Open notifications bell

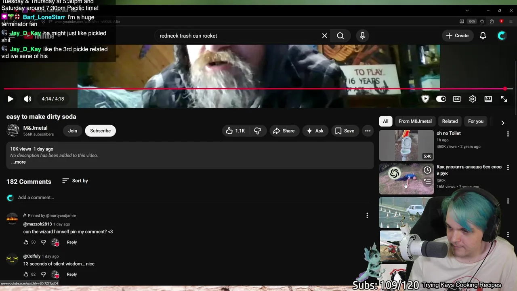pyautogui.click(x=483, y=36)
